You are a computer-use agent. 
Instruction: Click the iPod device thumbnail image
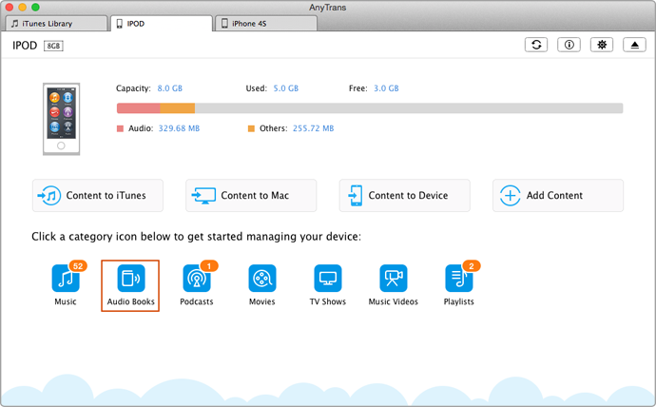61,119
